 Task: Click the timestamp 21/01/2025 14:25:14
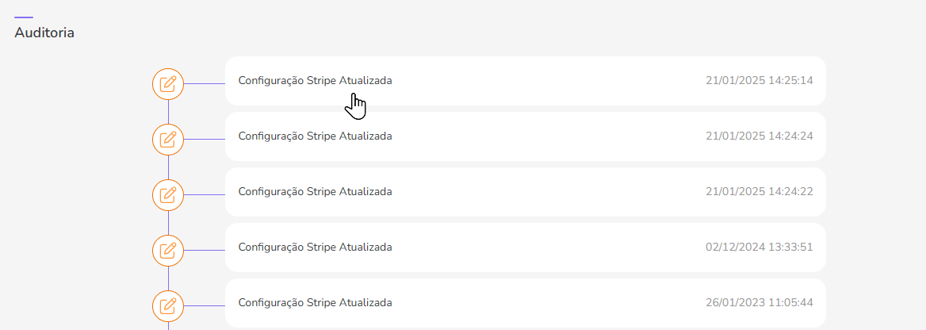759,81
